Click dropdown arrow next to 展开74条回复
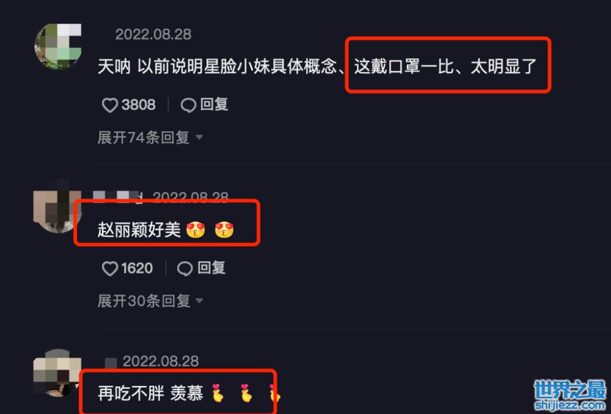The image size is (611, 414). pos(199,137)
